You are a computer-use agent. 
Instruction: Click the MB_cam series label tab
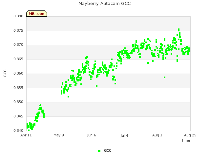pos(36,14)
